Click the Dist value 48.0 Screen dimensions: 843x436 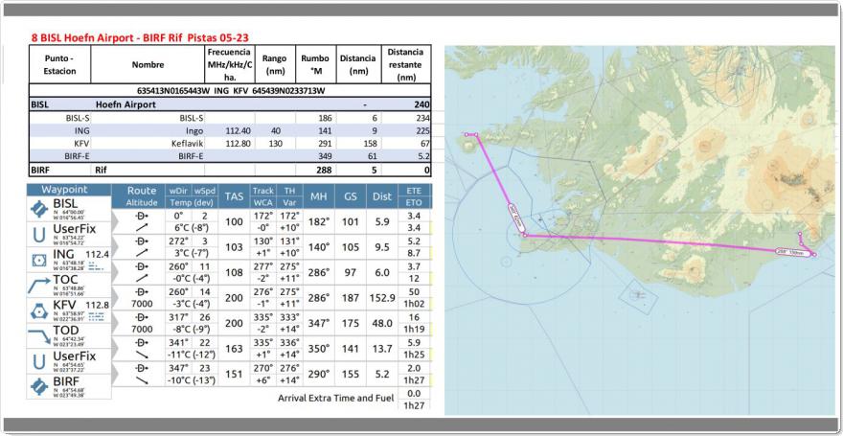pyautogui.click(x=381, y=323)
